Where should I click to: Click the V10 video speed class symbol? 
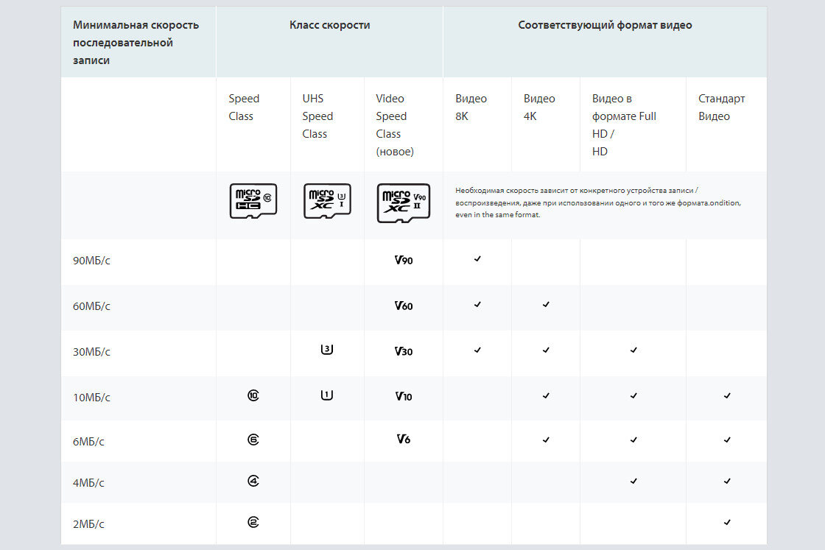(x=404, y=396)
